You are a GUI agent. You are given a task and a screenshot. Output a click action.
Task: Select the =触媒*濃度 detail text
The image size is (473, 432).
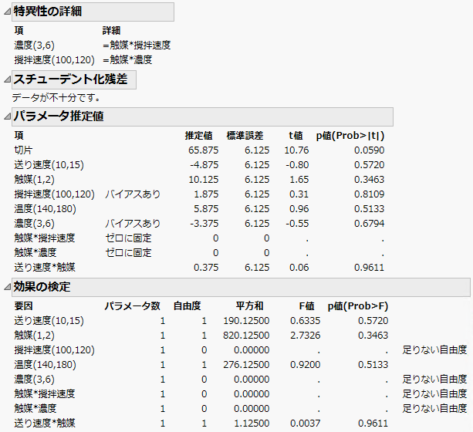[x=127, y=59]
